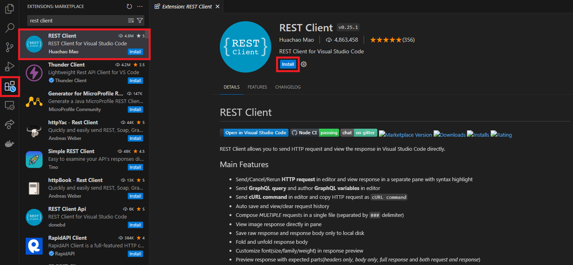
Task: Click the httpYac bull icon
Action: pos(34,130)
